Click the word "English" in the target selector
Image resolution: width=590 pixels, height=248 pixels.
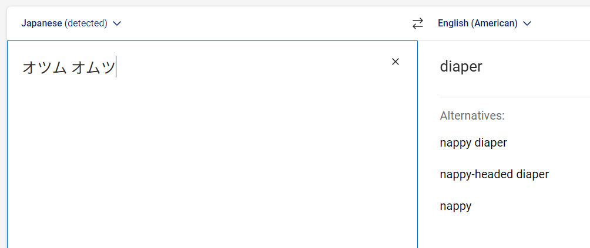click(453, 23)
